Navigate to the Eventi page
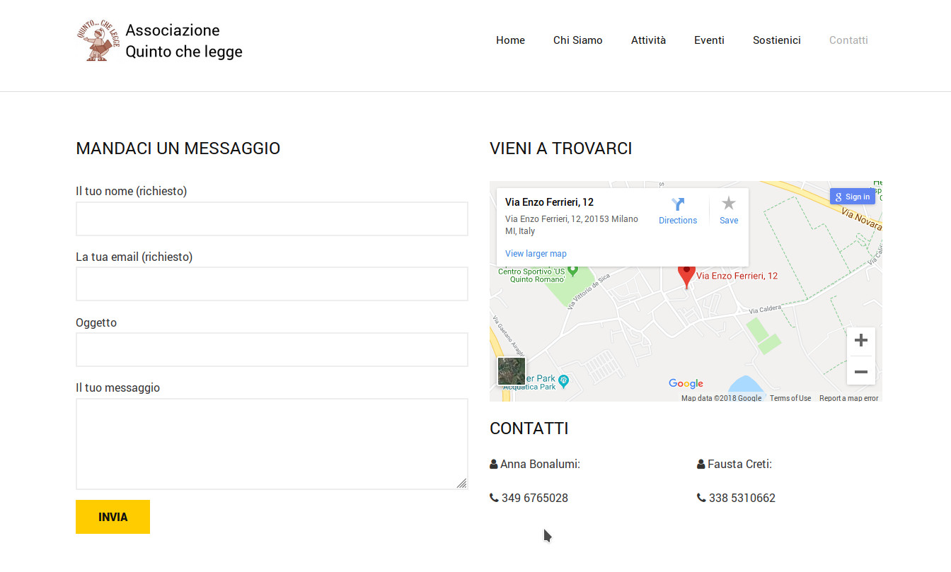 pos(709,40)
